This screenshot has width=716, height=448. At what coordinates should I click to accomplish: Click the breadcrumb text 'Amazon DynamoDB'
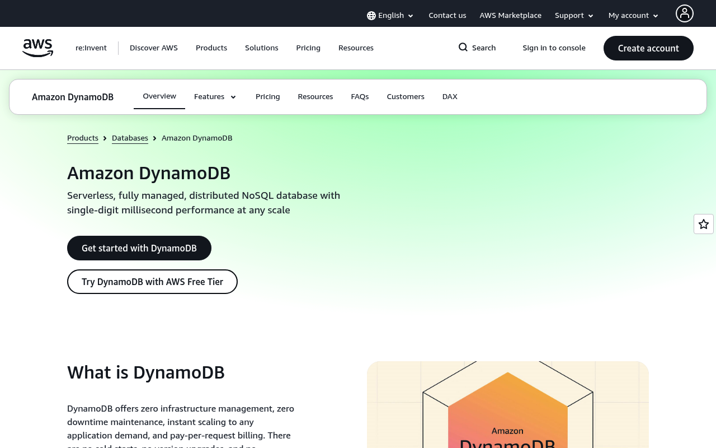point(197,138)
